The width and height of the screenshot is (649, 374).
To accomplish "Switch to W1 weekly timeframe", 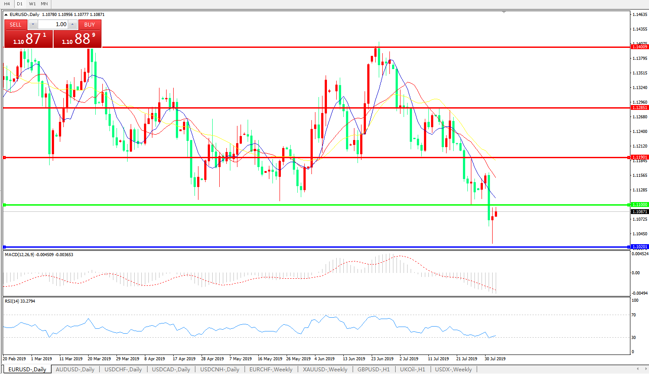I will coord(32,4).
